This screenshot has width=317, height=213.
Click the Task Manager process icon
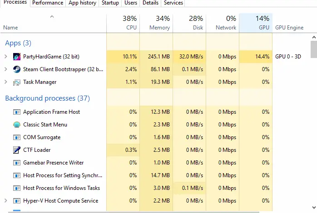pyautogui.click(x=17, y=82)
